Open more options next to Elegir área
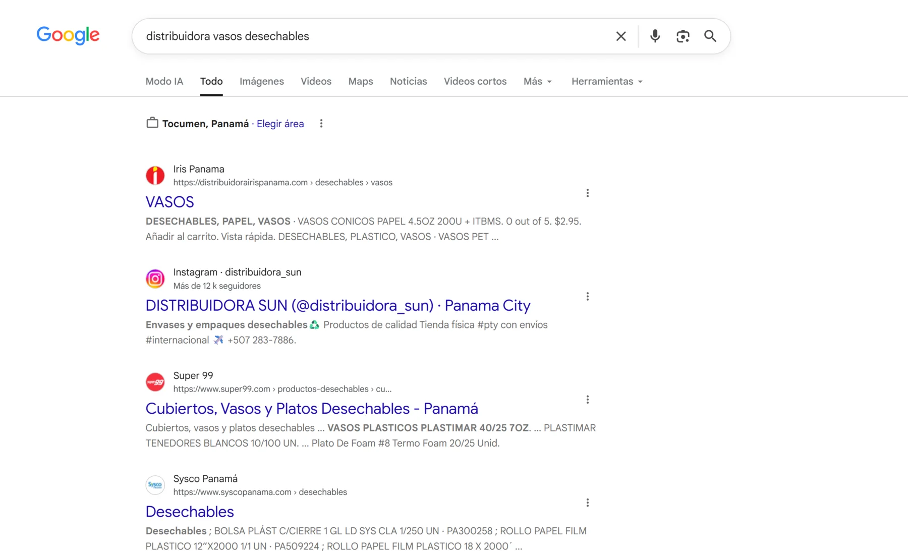This screenshot has width=908, height=551. click(321, 124)
